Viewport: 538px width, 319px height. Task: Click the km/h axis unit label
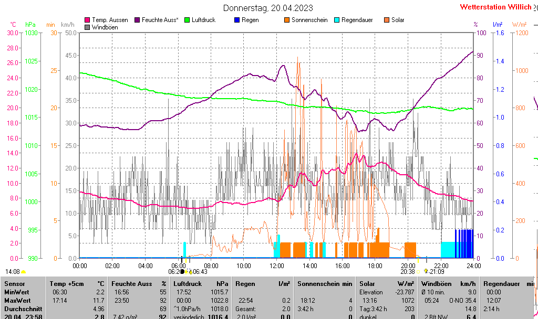[x=68, y=25]
